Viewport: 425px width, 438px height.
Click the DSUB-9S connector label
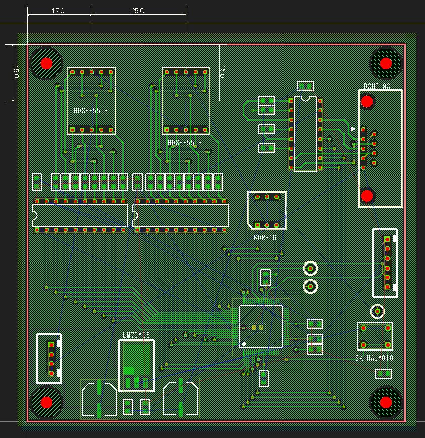click(377, 86)
